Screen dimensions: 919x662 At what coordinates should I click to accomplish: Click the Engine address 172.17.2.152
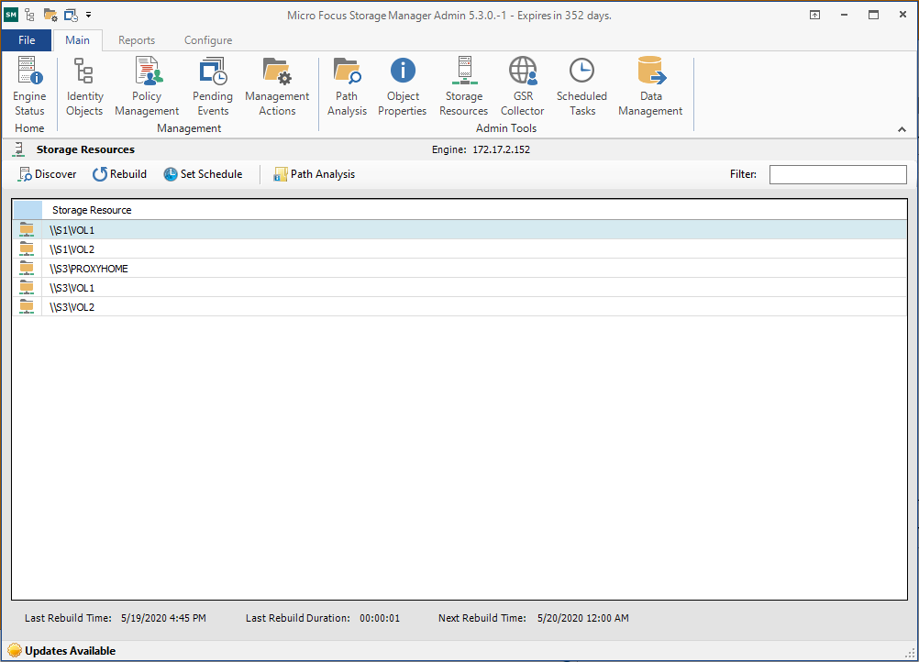tap(501, 149)
